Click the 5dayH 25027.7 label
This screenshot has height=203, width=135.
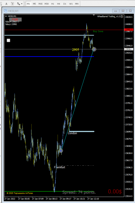pos(12,22)
